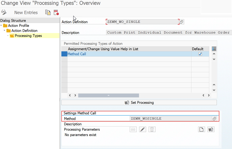Click left scroll-left arrow below table
The image size is (232, 149).
[70, 95]
